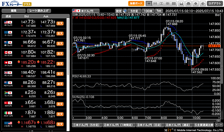Click the Tab button in chart toolbar

[159, 11]
